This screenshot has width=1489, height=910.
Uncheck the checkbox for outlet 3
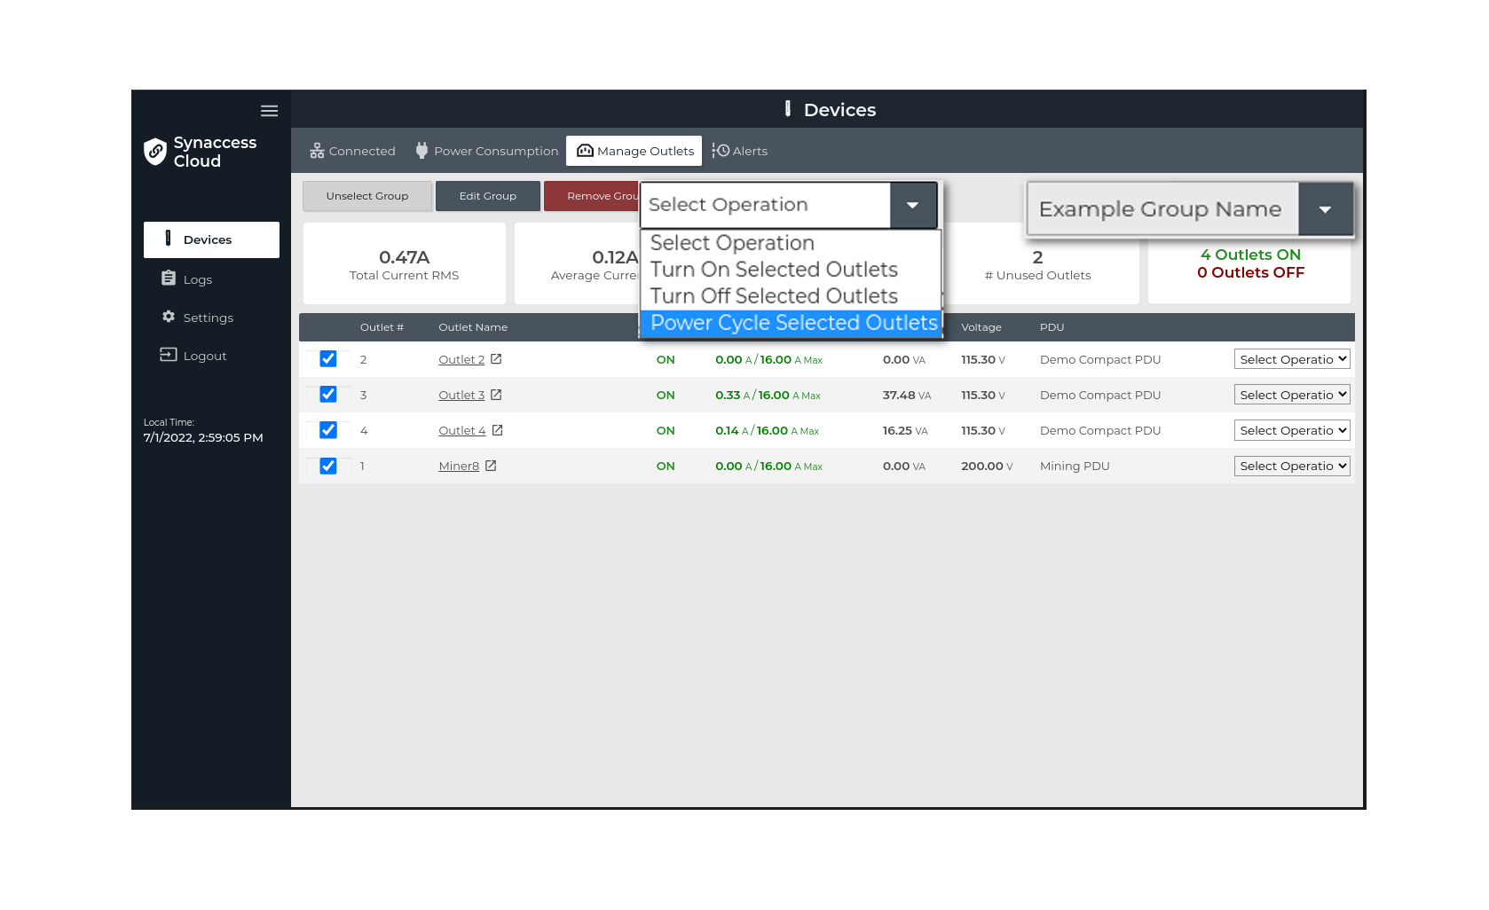click(x=328, y=395)
